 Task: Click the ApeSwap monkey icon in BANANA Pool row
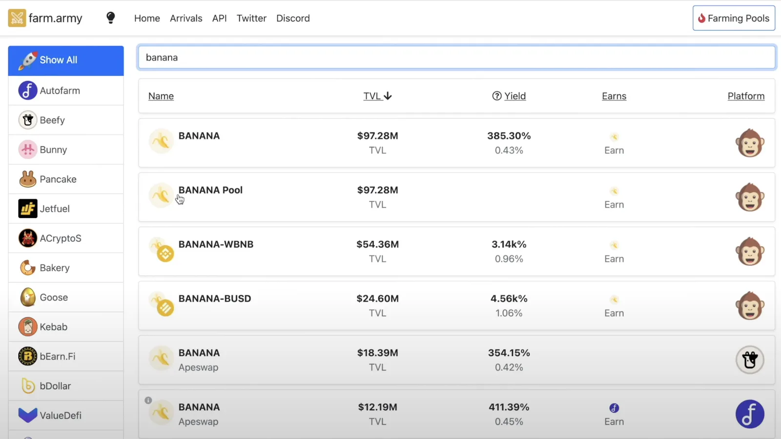(750, 197)
